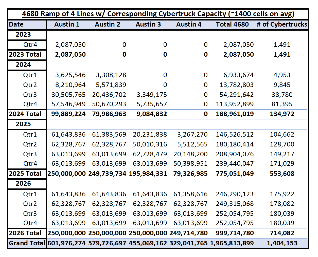Select cell 13,782,803 in Total 4680

coord(237,85)
